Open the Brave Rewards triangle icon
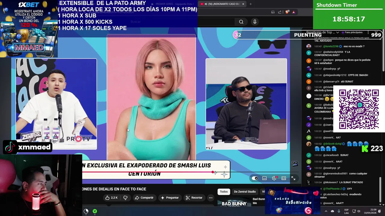The height and width of the screenshot is (216, 385). coord(294,12)
